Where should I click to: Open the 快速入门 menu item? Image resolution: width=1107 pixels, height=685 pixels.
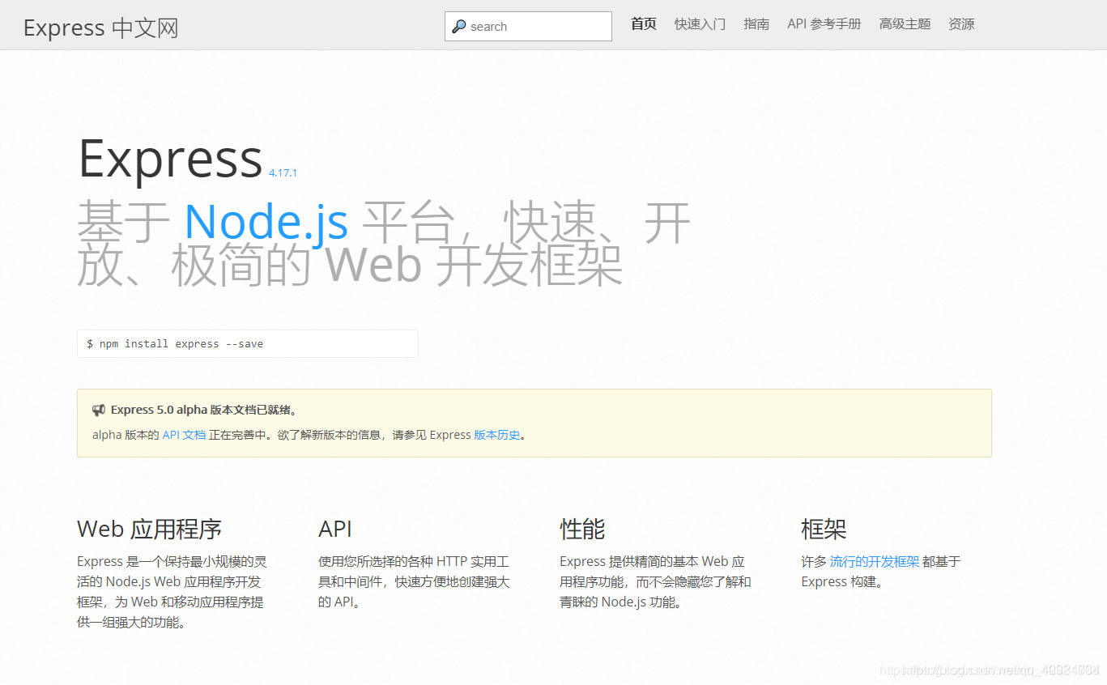(700, 24)
